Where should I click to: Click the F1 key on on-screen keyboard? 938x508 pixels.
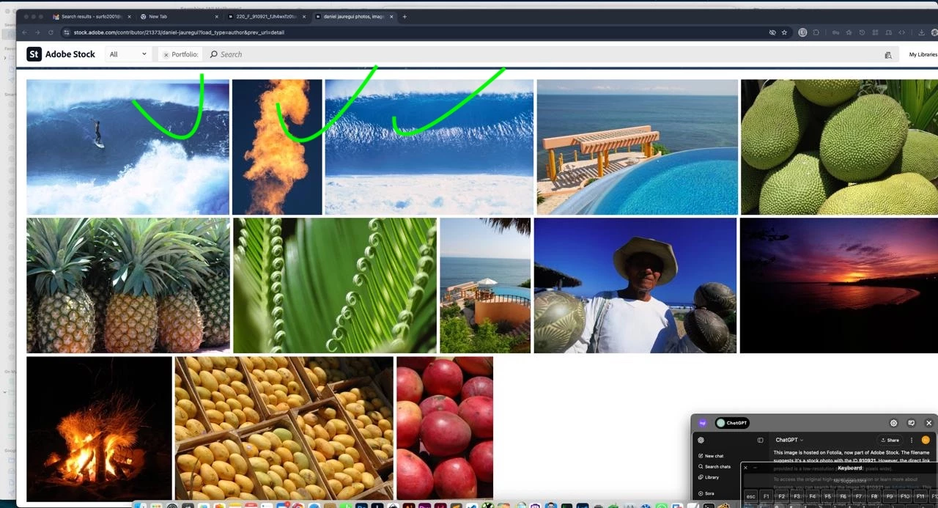coord(766,496)
